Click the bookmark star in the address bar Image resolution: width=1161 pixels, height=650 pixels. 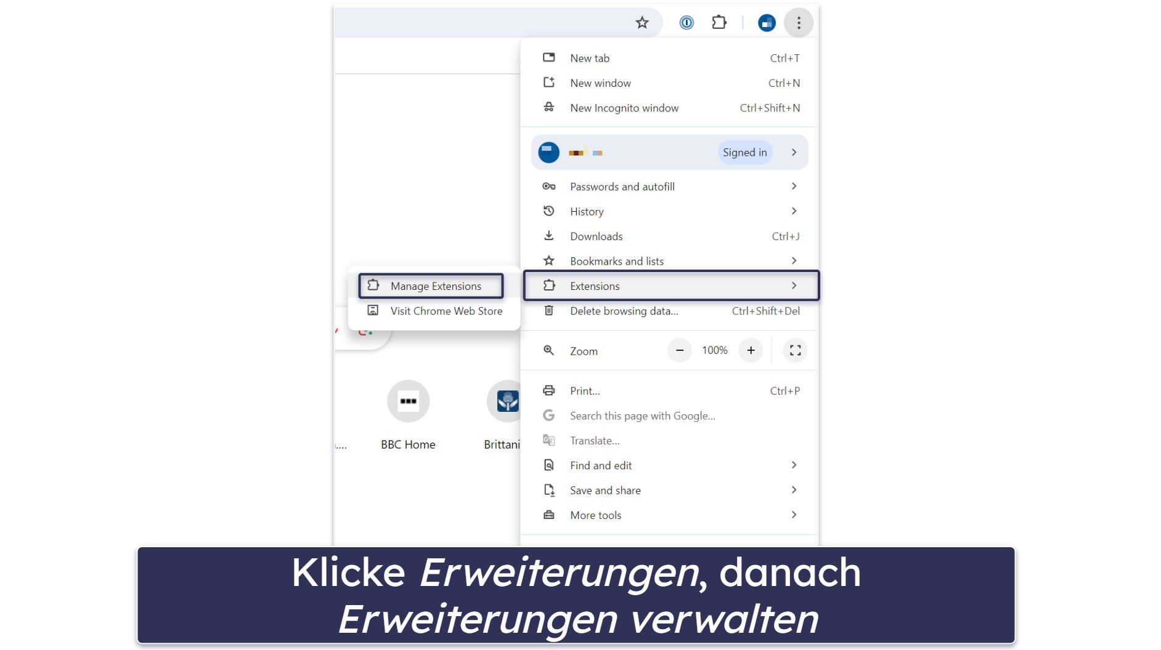[642, 23]
